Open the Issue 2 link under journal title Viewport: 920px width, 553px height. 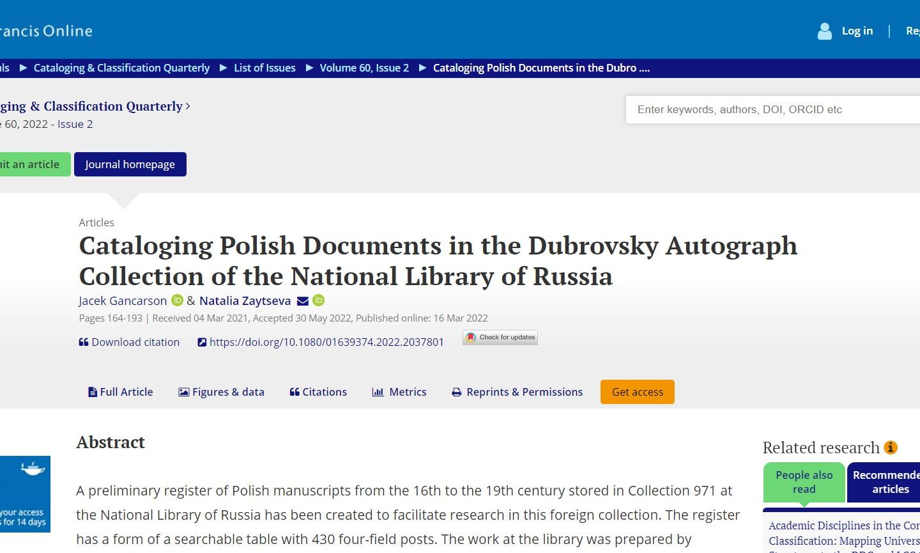pos(75,124)
